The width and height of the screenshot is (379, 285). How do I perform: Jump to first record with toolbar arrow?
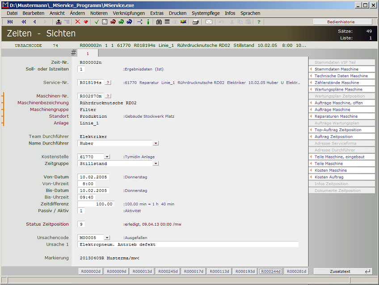coord(10,22)
